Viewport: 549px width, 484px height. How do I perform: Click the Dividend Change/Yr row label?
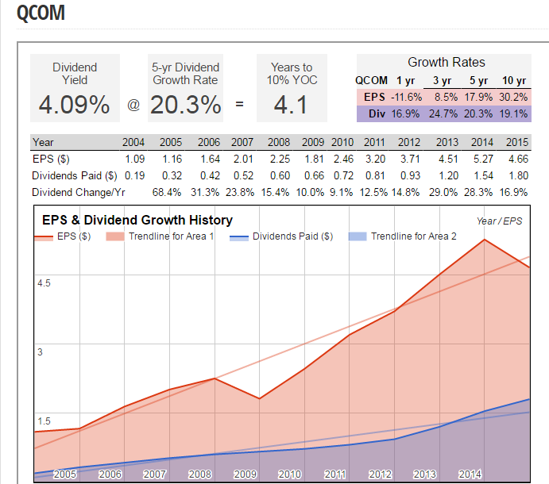(79, 192)
